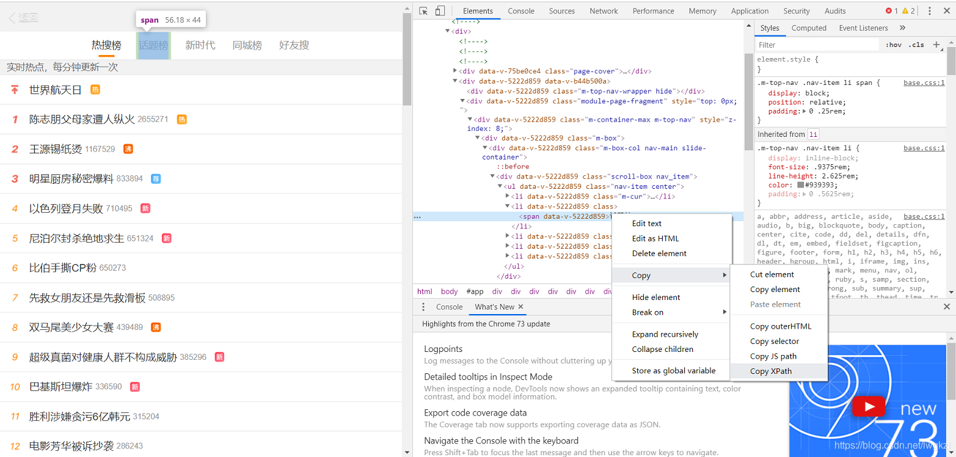The image size is (956, 457).
Task: Select Hide element option
Action: pos(671,297)
